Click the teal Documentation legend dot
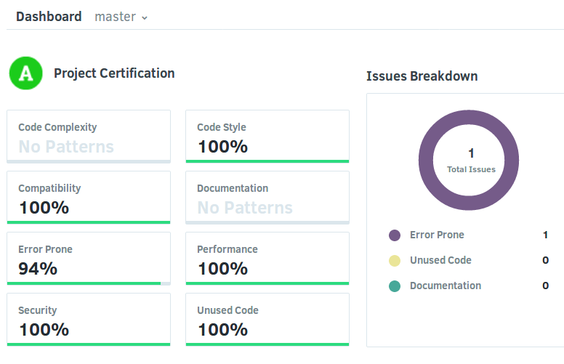 (x=395, y=286)
